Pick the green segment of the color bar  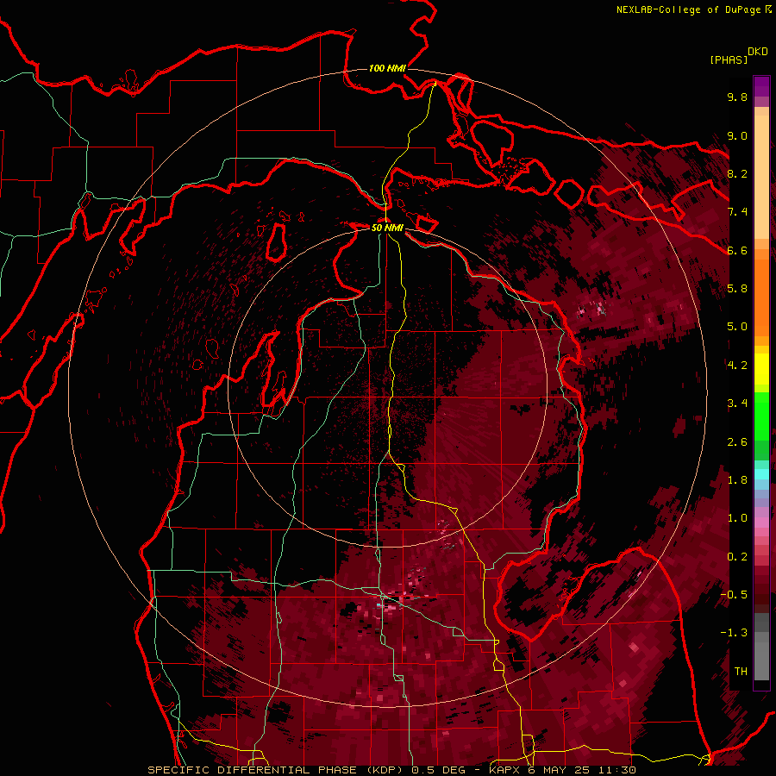click(x=761, y=416)
